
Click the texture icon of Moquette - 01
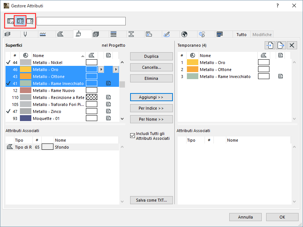tap(108, 118)
